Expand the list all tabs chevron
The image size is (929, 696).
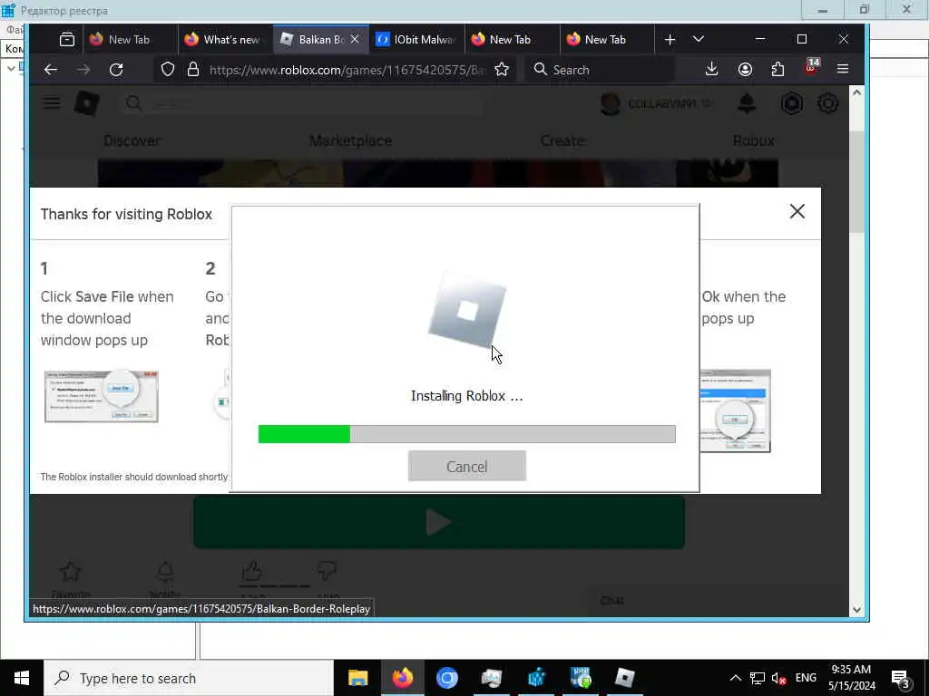699,39
